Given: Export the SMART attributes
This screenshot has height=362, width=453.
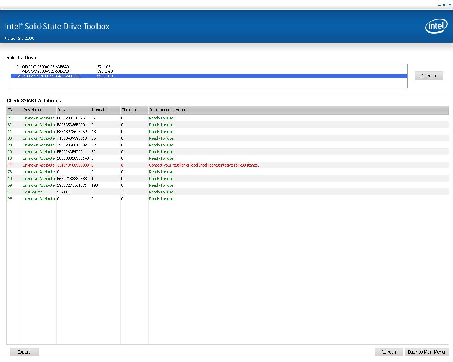Looking at the screenshot, I should pos(24,352).
